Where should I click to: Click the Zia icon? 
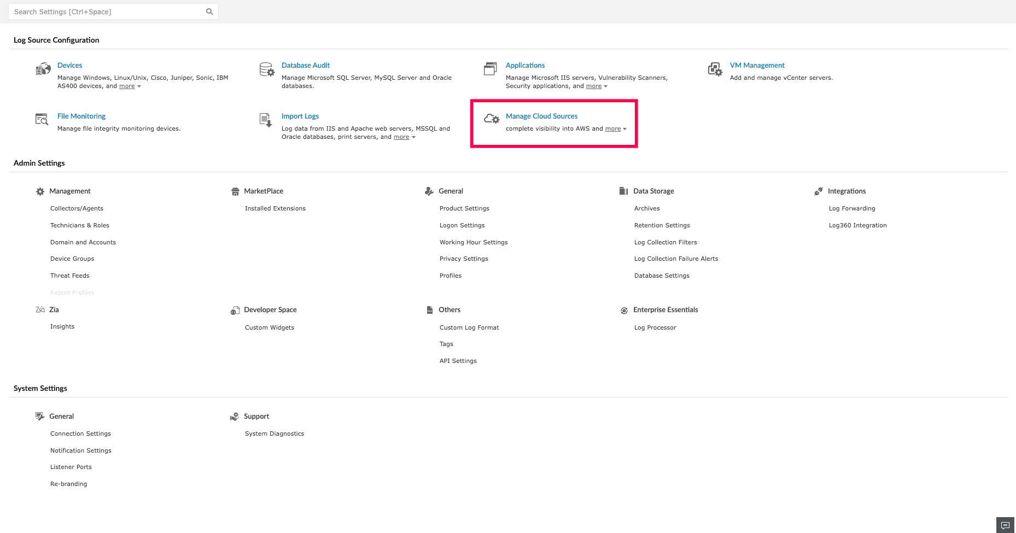click(40, 309)
